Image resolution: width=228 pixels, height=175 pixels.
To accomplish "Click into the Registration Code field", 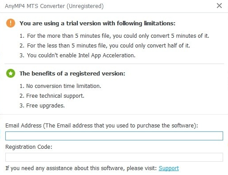I will tap(114, 157).
